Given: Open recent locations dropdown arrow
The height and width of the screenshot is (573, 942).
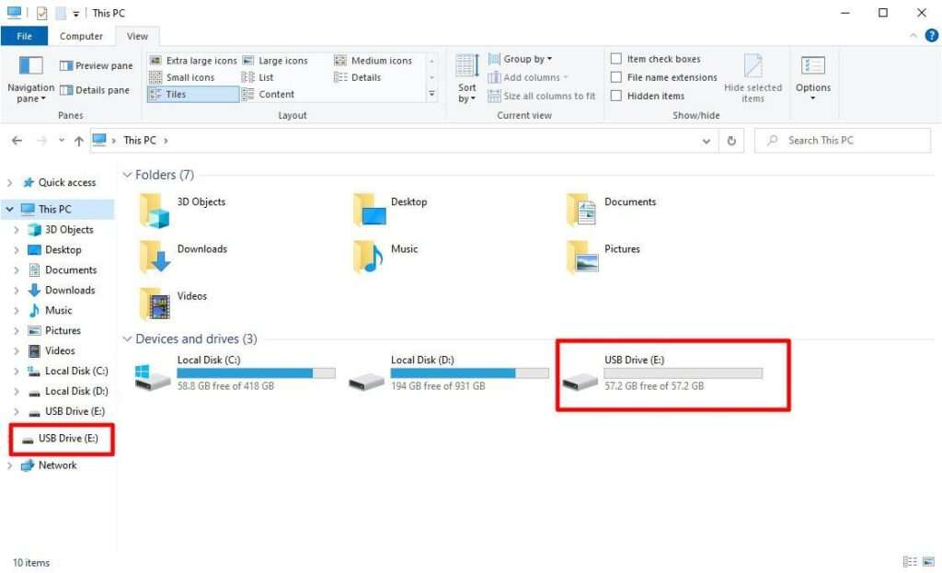Looking at the screenshot, I should 62,141.
